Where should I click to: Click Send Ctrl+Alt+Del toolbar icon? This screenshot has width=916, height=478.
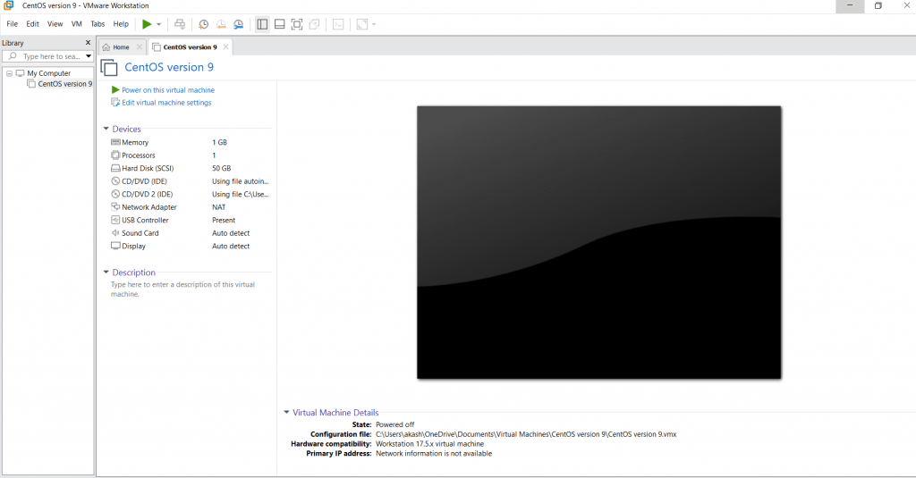[x=180, y=24]
